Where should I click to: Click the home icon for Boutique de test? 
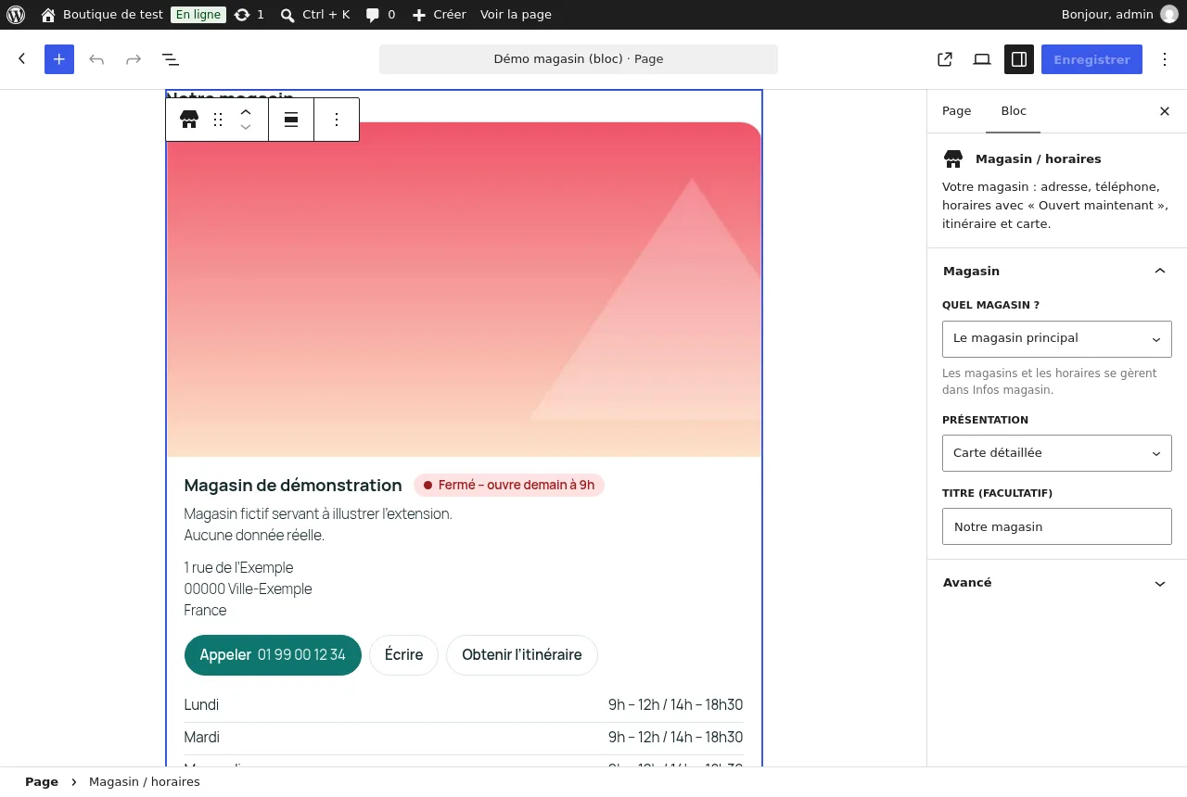(x=48, y=15)
